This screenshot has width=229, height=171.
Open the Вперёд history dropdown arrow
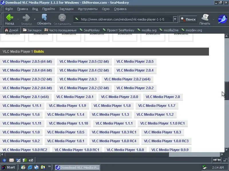[x=35, y=19]
